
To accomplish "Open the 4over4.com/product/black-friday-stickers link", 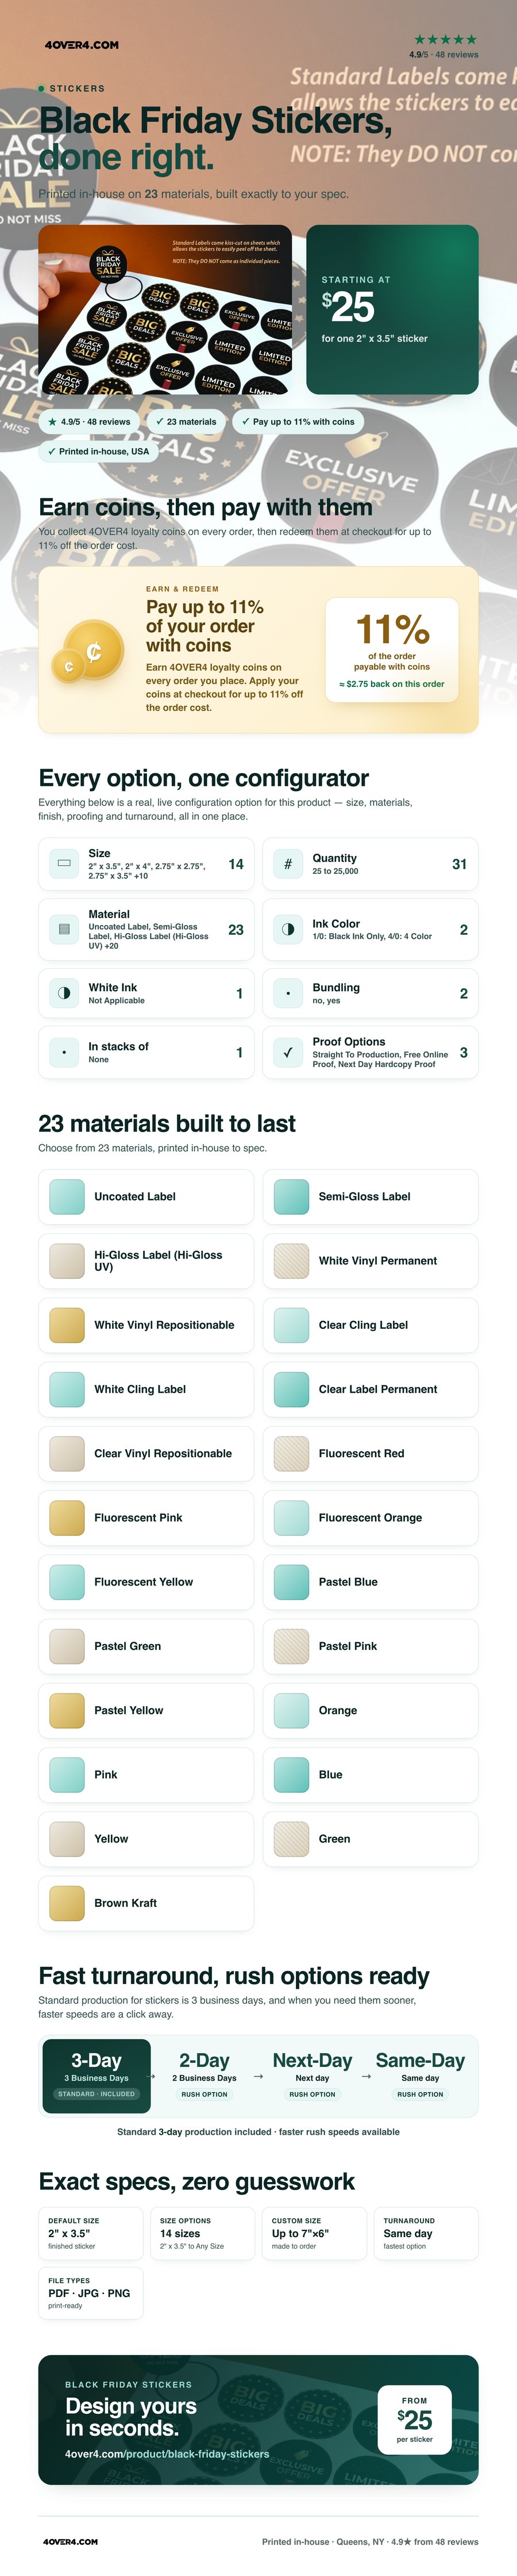I will (x=167, y=2454).
